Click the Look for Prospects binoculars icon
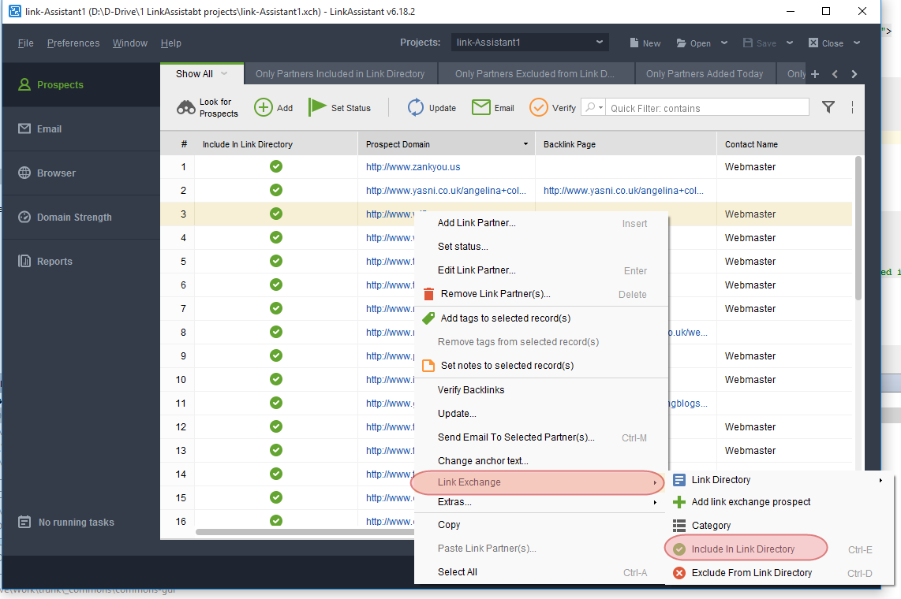 [x=185, y=107]
